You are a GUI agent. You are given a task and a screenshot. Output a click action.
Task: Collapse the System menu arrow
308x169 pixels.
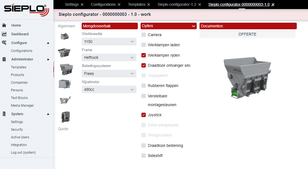(48, 114)
